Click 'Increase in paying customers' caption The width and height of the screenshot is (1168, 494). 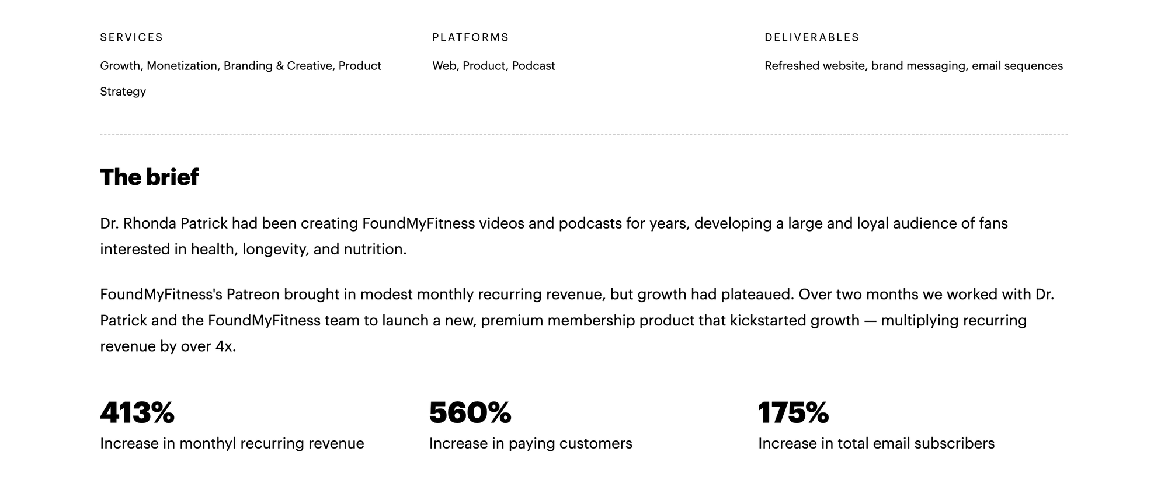[530, 443]
